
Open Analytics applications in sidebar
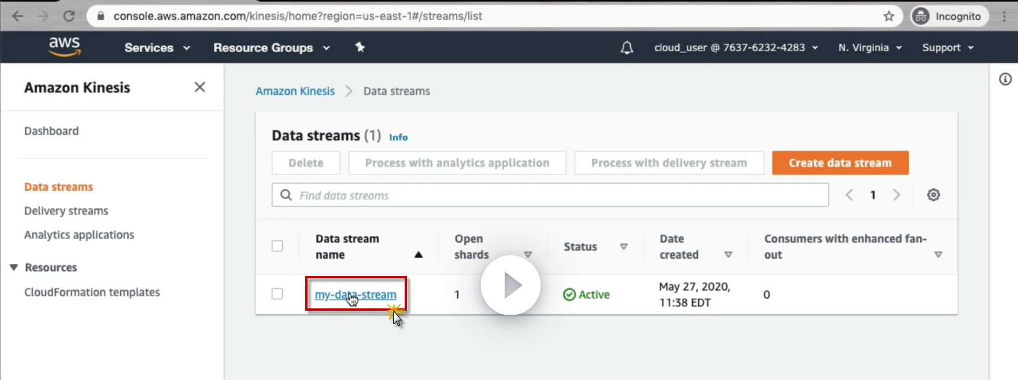[x=79, y=235]
